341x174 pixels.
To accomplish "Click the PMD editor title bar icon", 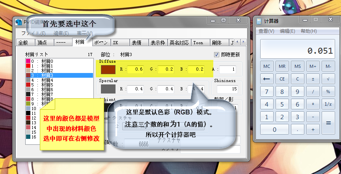I will pos(19,22).
